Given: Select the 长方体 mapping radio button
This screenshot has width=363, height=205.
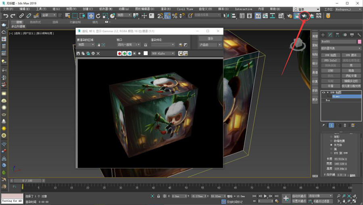Looking at the screenshot, I should click(331, 145).
